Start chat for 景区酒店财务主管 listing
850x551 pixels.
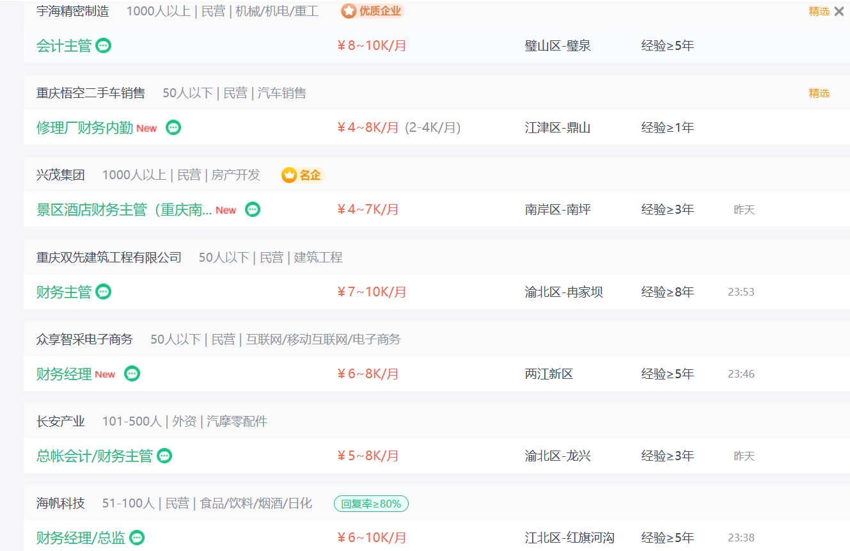tap(253, 209)
